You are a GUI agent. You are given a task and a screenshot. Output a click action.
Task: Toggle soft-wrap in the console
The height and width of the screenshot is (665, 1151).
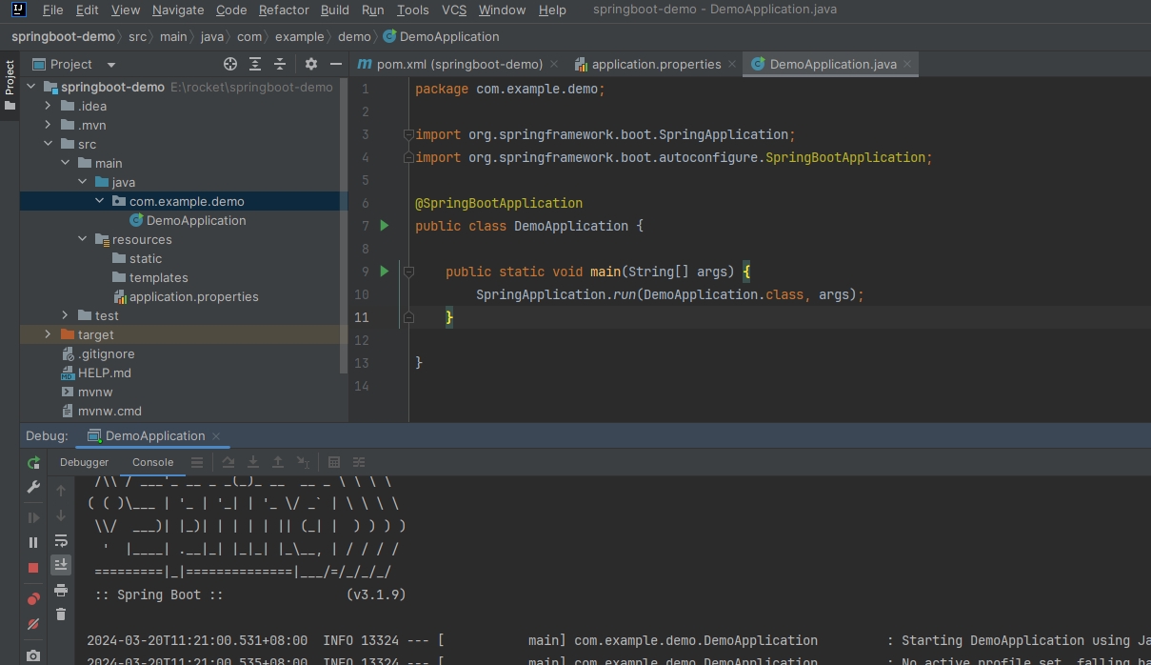61,540
